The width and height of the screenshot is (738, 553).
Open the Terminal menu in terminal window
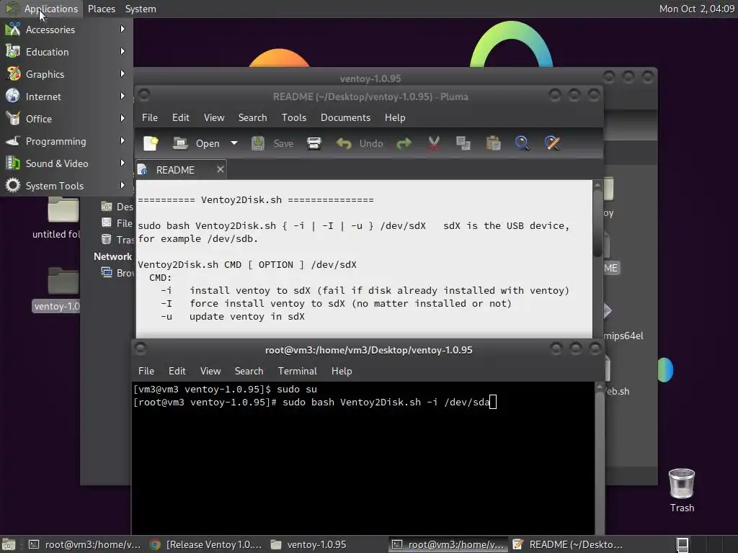[298, 371]
